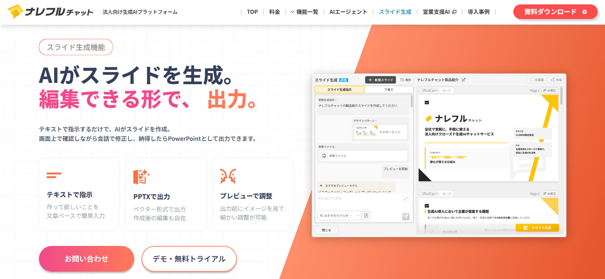Click the slide preview panel scrollbar
This screenshot has width=605, height=279.
click(562, 96)
